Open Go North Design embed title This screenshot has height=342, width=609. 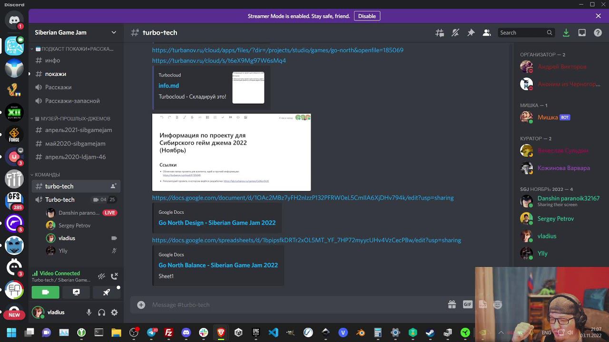[217, 223]
